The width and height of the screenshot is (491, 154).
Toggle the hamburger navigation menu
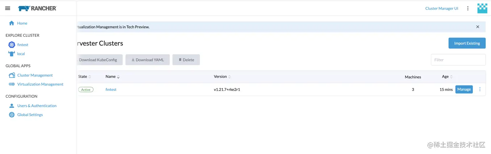[8, 8]
